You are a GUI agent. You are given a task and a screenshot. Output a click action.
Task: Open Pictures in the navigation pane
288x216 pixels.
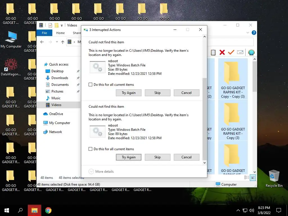tap(54, 91)
